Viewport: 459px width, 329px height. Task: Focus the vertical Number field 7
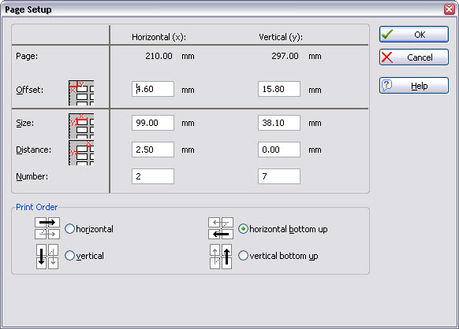[279, 176]
